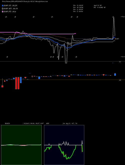Screen dimensions: 125x165
Task: Click the magenta DOW PT legend swatch
Action: click(2, 12)
